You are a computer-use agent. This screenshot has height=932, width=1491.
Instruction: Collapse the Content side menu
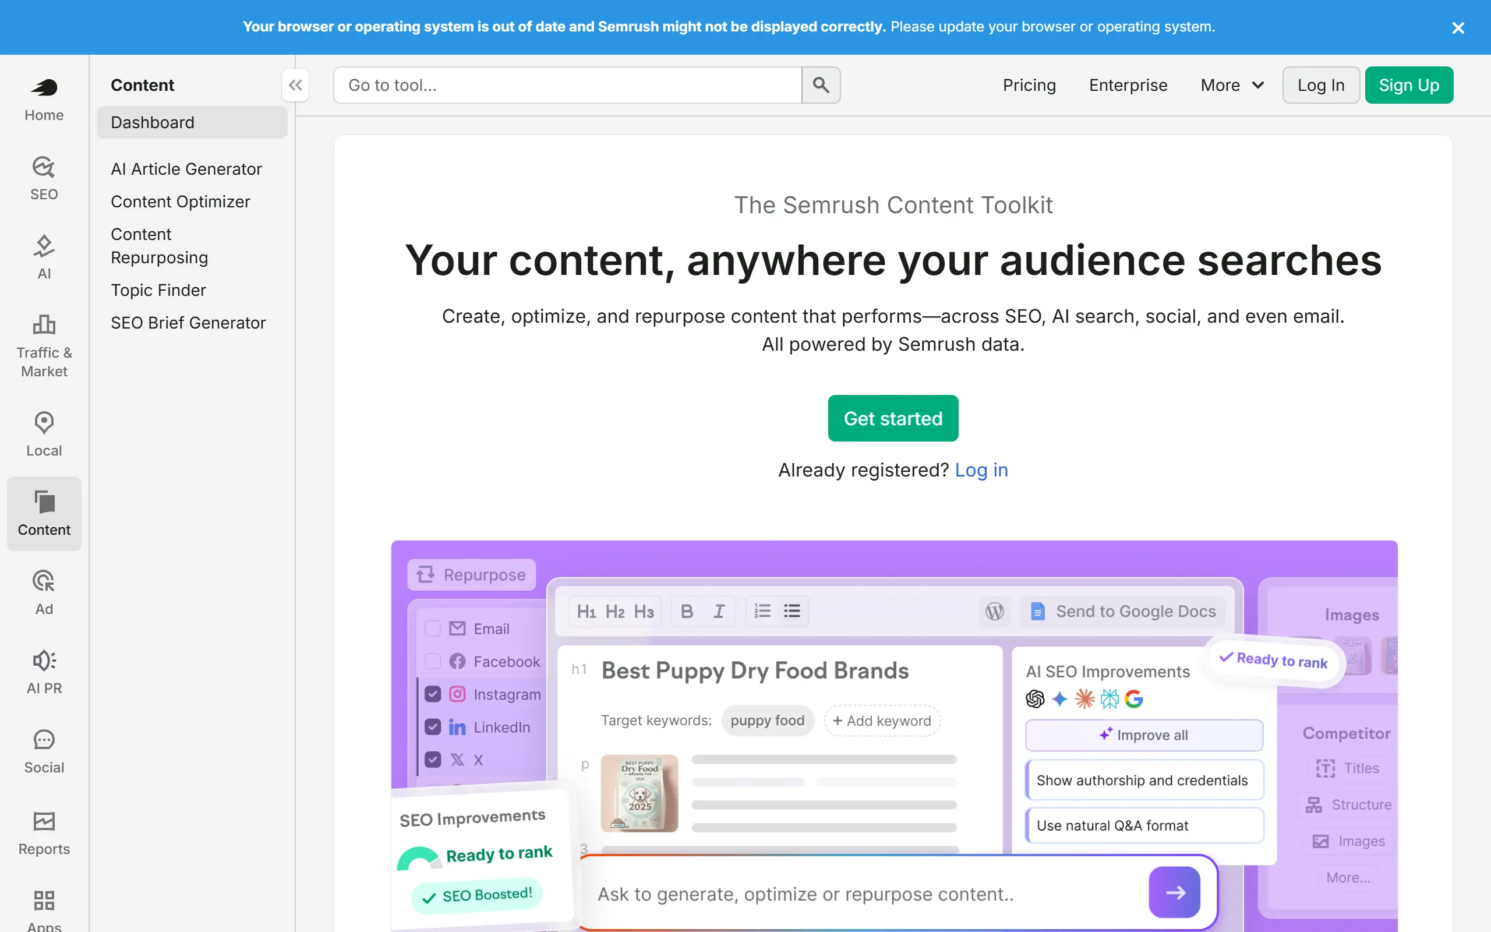pos(295,85)
